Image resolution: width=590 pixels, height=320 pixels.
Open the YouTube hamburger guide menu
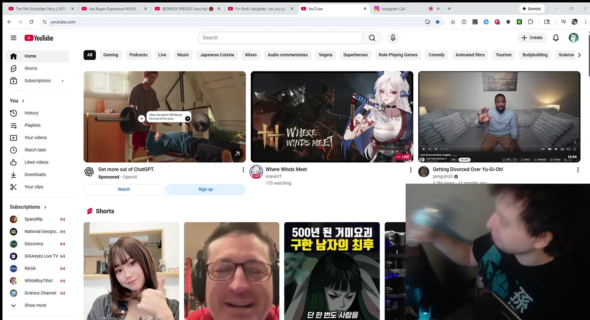(13, 38)
